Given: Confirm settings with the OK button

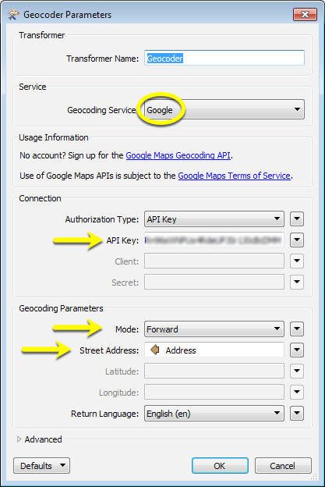Looking at the screenshot, I should pos(220,466).
